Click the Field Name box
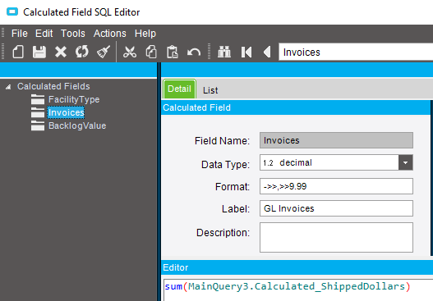The image size is (433, 301). [336, 140]
